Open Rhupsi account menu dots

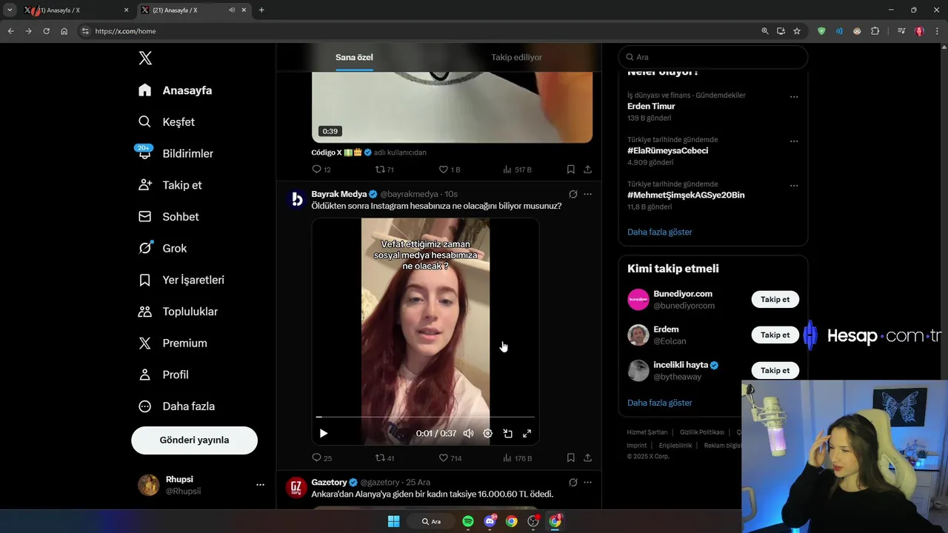(x=260, y=485)
